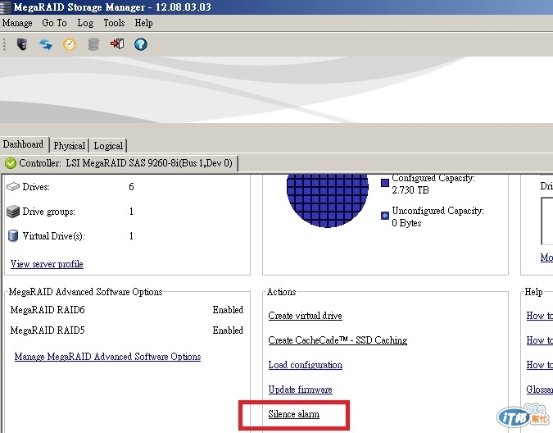Click the Configured Capacity legend swatch

(385, 183)
